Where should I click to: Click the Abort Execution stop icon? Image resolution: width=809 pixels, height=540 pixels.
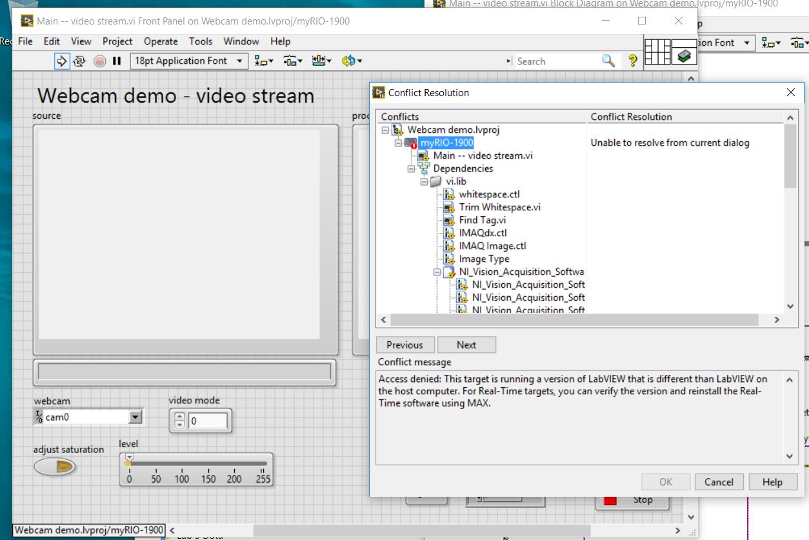[x=99, y=61]
